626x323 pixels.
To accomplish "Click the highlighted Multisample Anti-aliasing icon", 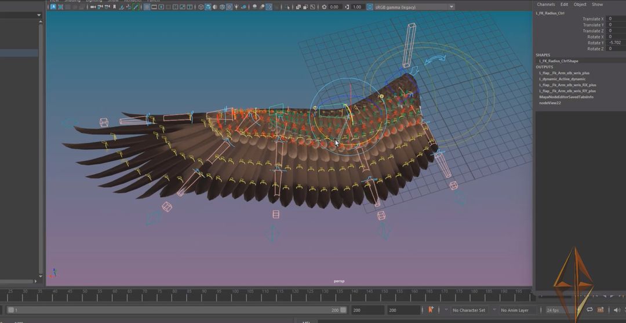I will click(x=269, y=7).
